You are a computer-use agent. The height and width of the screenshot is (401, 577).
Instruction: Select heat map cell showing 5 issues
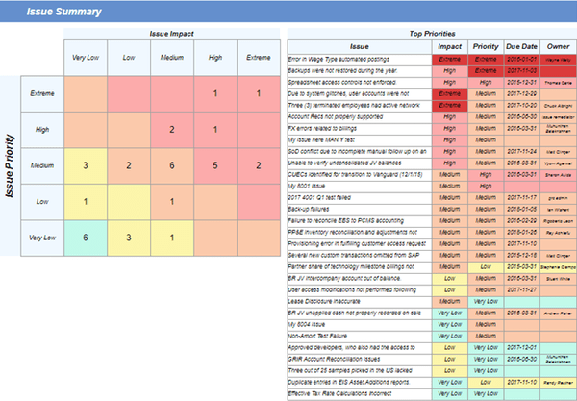(213, 165)
